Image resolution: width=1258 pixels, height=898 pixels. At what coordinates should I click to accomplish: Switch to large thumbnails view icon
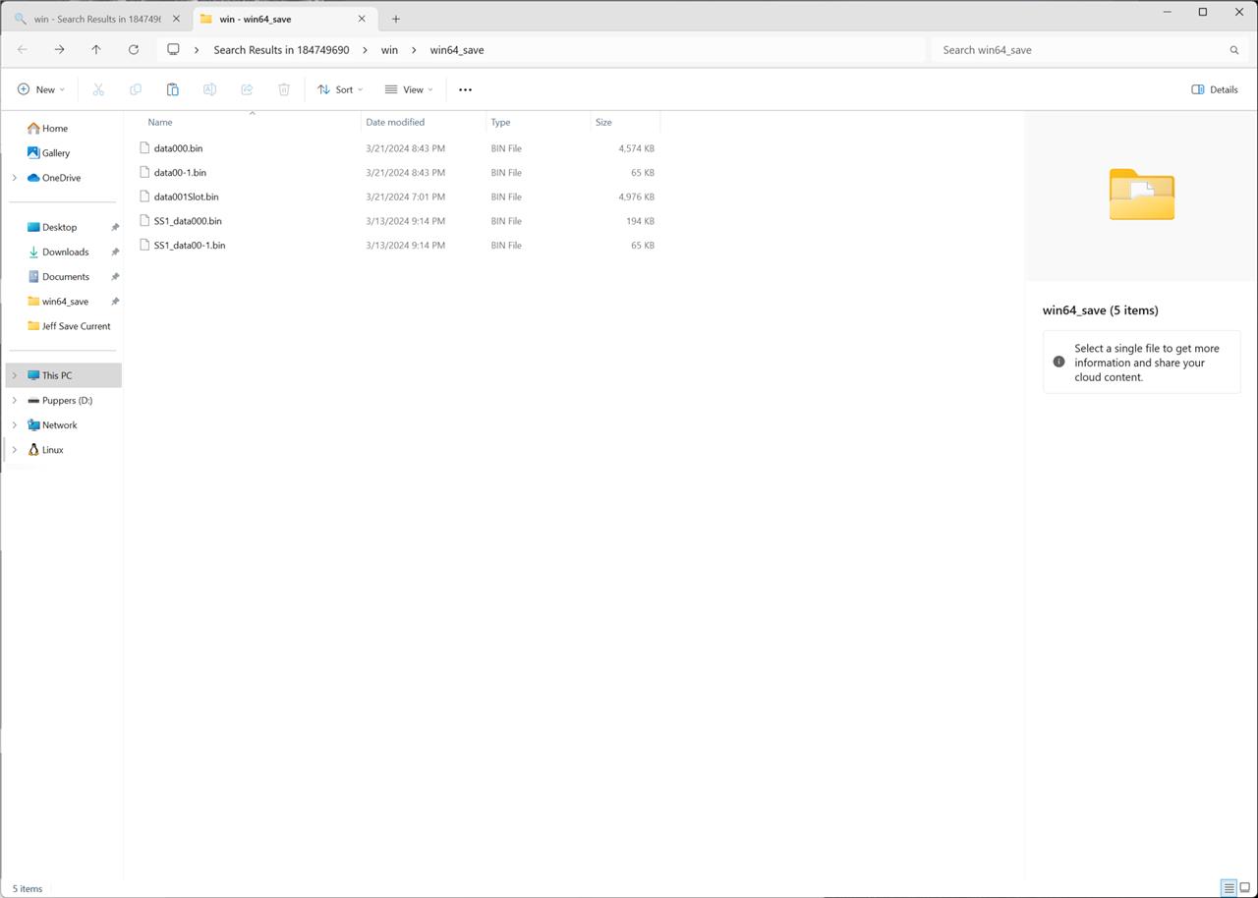point(1244,888)
